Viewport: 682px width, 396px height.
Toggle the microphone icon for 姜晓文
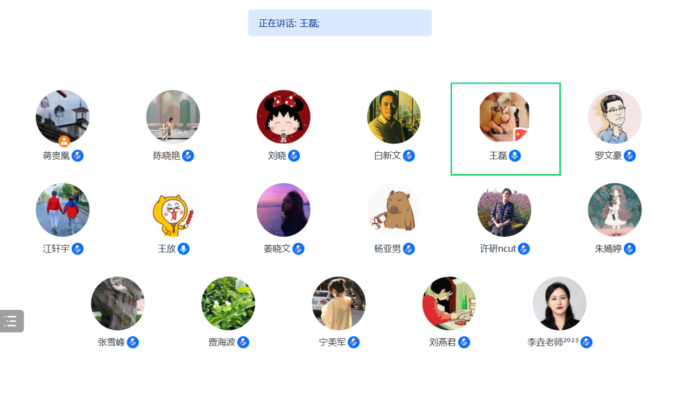tap(299, 249)
